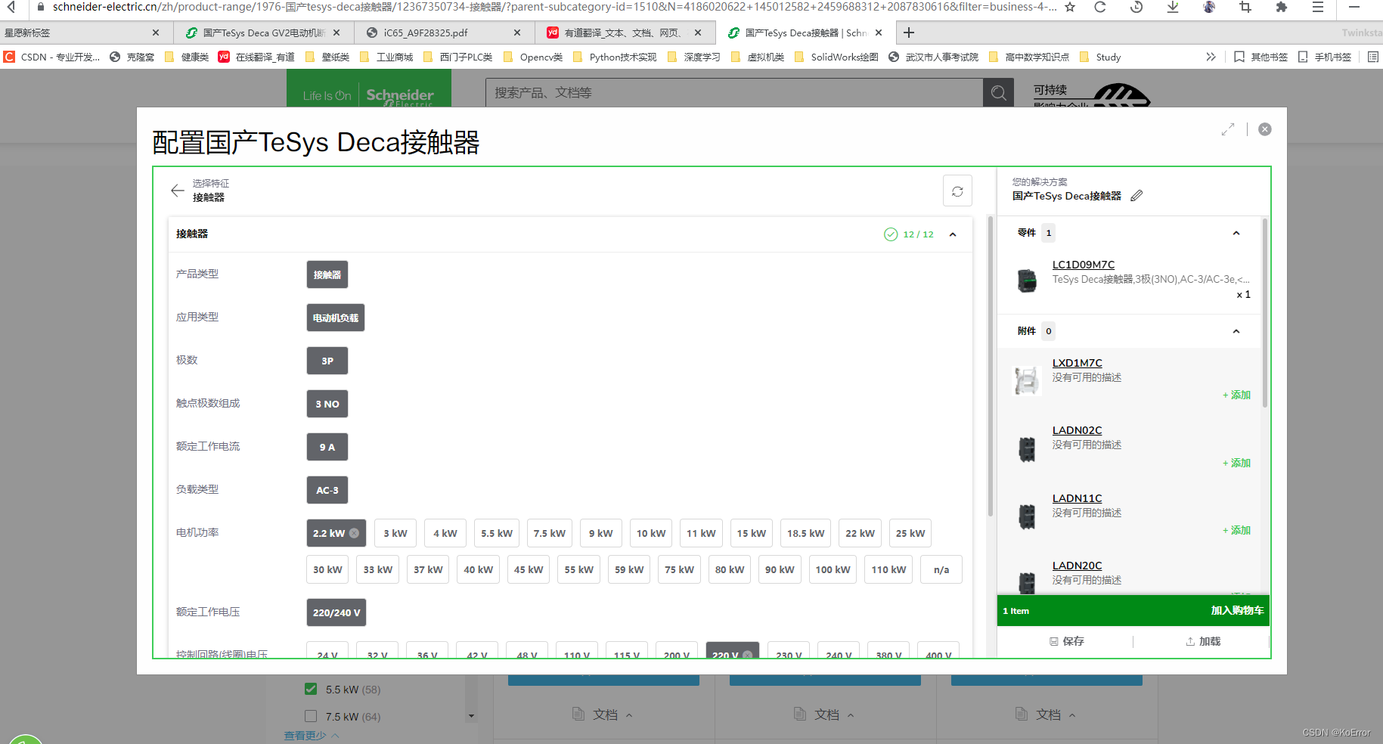Reload the page with the browser refresh icon
Viewport: 1383px width, 744px height.
1100,7
